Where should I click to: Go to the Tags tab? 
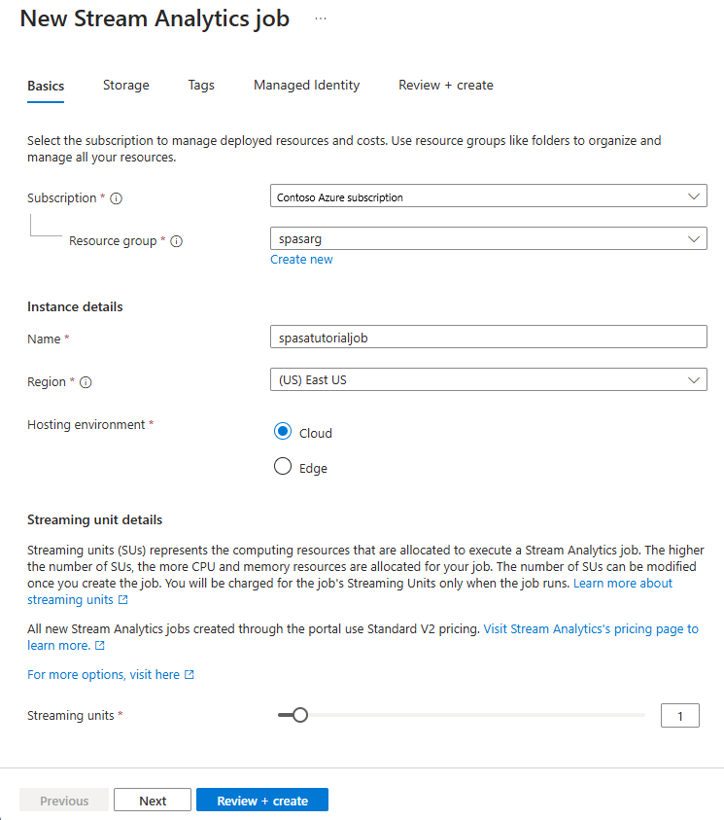[201, 85]
